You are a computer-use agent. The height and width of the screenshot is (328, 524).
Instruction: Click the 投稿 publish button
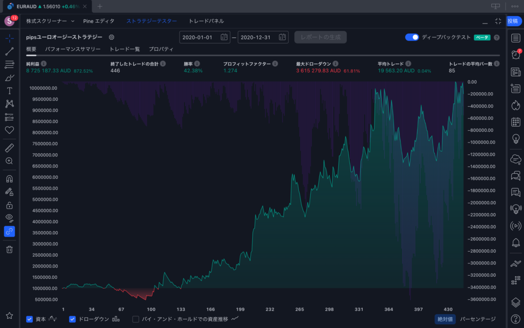[x=513, y=21]
